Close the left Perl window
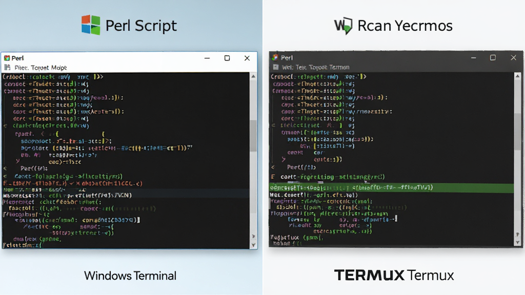Viewport: 525px width, 295px height. pyautogui.click(x=247, y=58)
